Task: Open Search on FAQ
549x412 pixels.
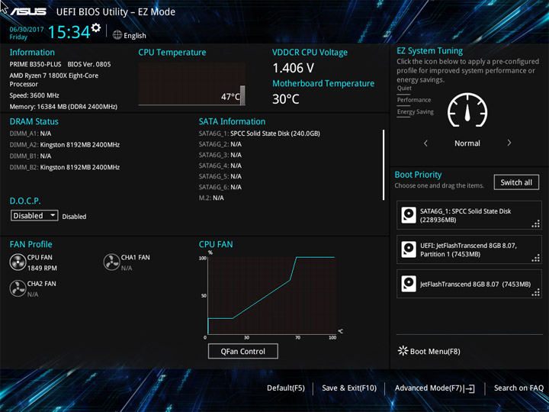Action: (x=518, y=388)
